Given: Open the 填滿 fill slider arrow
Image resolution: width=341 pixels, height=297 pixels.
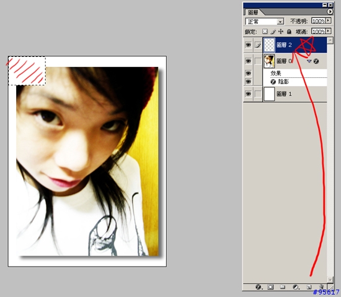Looking at the screenshot, I should [x=329, y=31].
